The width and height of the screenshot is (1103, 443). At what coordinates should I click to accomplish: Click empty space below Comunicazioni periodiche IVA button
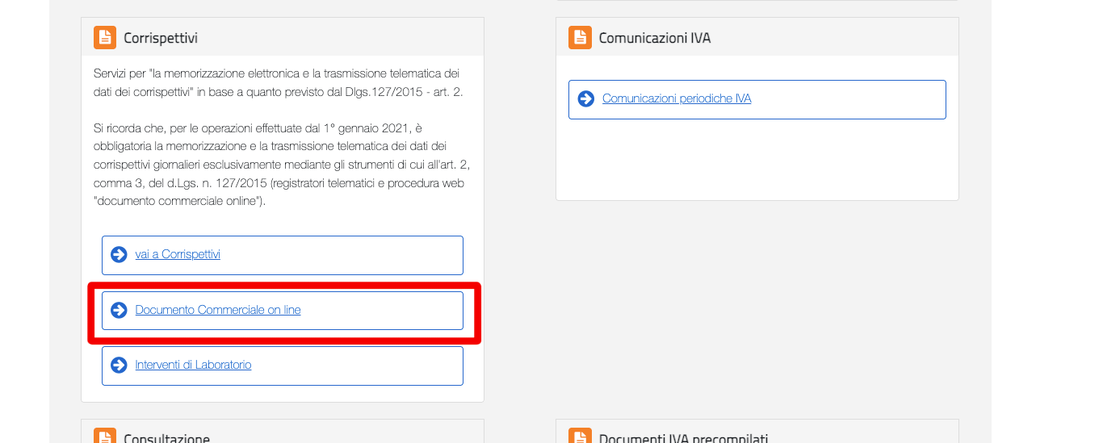(757, 160)
